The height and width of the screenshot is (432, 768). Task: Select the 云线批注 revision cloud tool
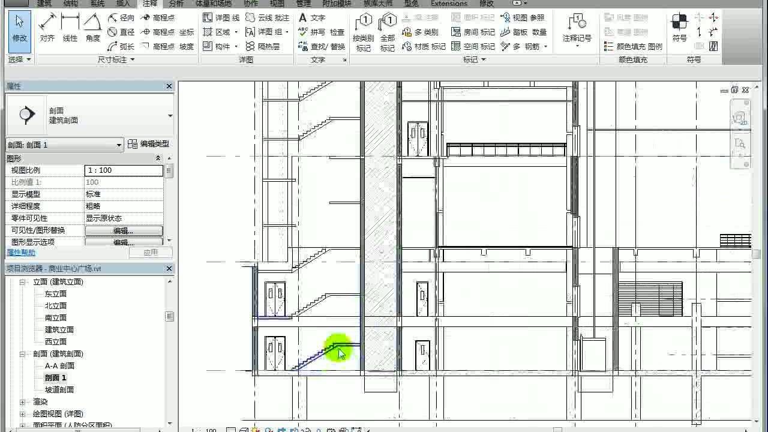(267, 18)
